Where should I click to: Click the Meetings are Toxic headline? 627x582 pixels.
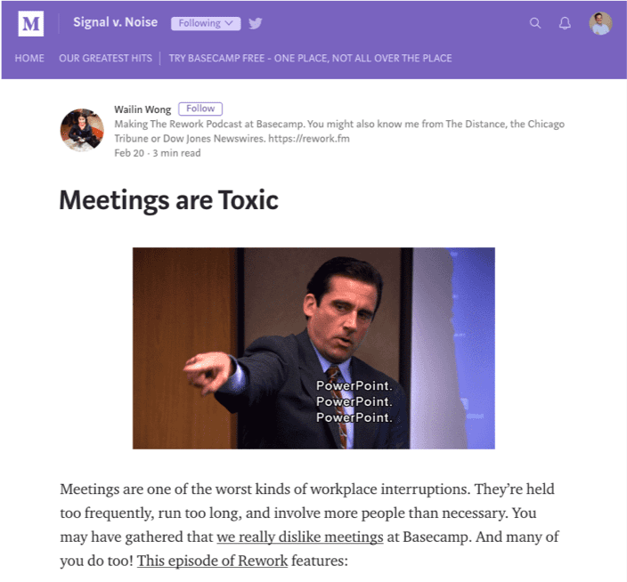pos(168,199)
